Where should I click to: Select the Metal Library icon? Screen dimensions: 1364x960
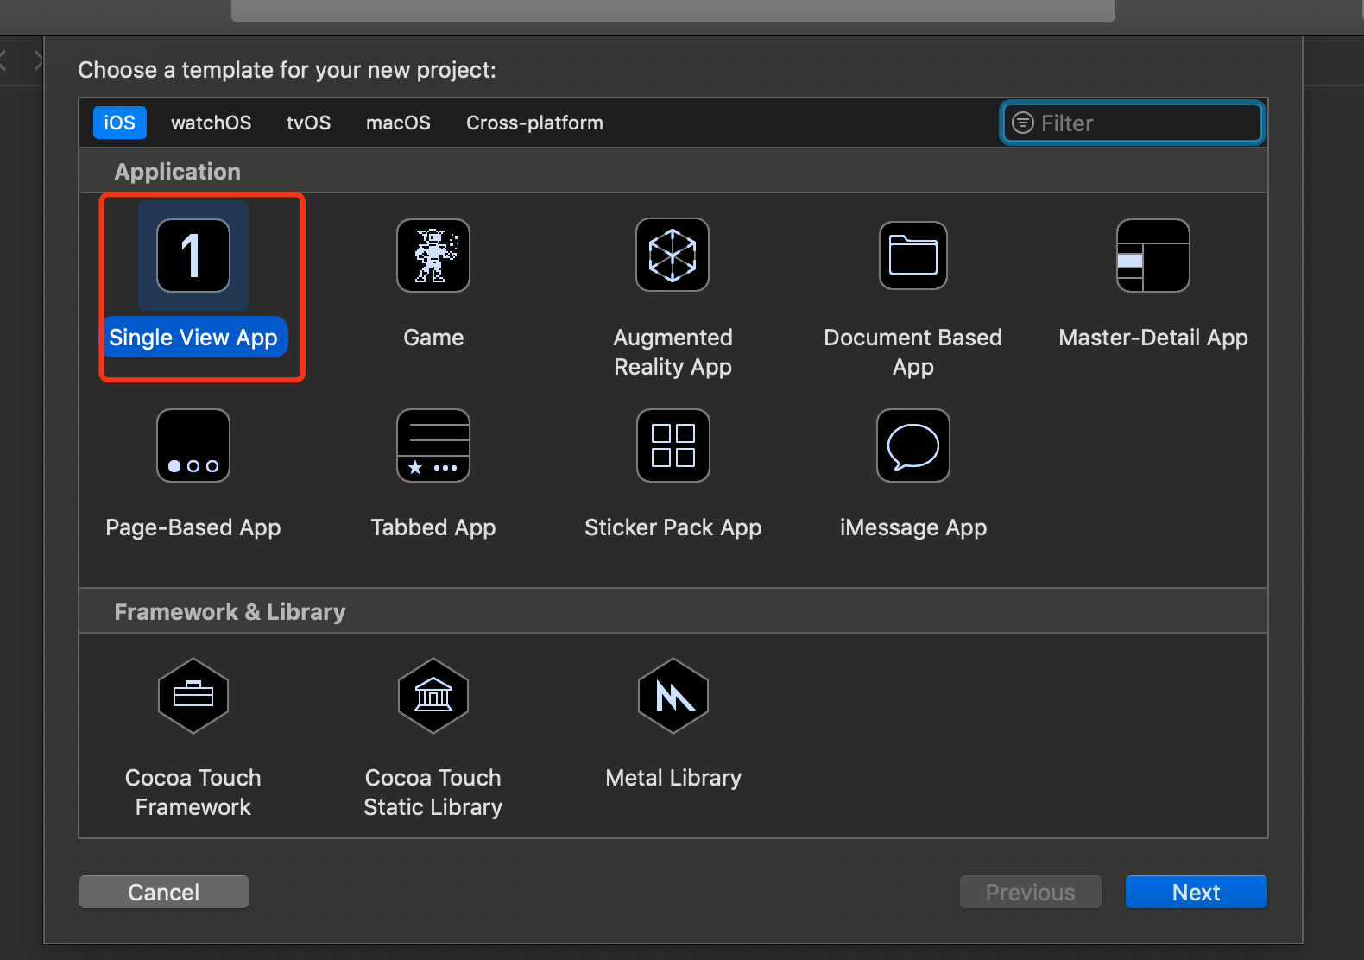point(673,696)
